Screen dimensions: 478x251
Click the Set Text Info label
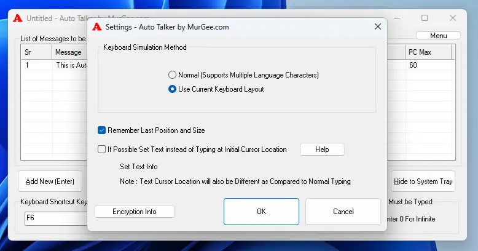click(x=139, y=167)
